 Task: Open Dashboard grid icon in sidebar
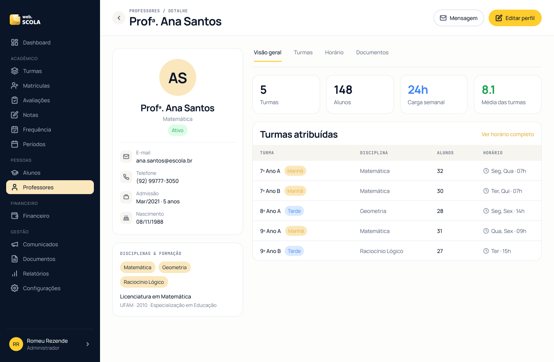(15, 42)
